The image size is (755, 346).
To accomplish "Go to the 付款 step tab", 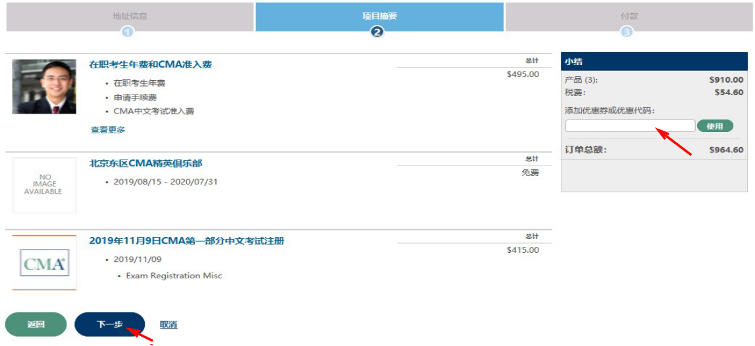I will (x=629, y=16).
